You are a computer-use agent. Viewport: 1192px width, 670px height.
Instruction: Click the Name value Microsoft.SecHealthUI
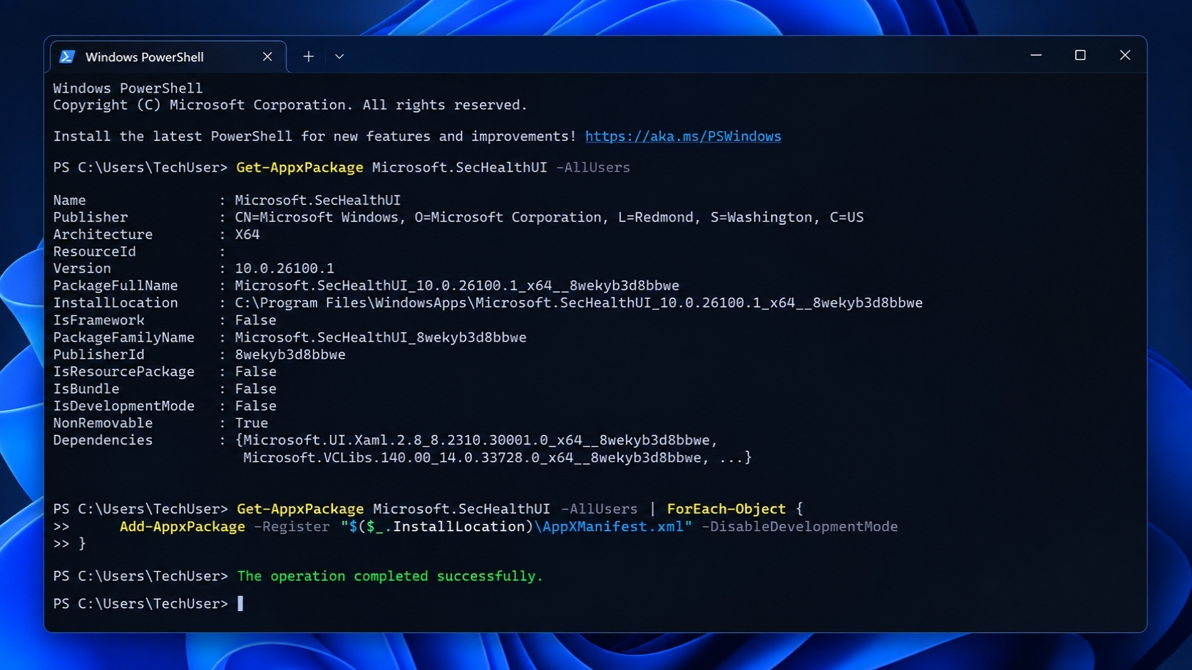click(318, 200)
